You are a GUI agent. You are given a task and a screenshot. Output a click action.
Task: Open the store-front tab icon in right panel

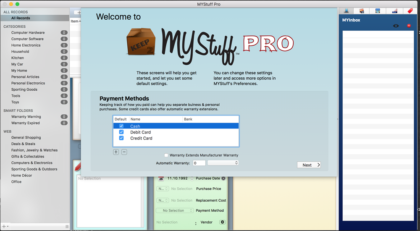click(378, 11)
